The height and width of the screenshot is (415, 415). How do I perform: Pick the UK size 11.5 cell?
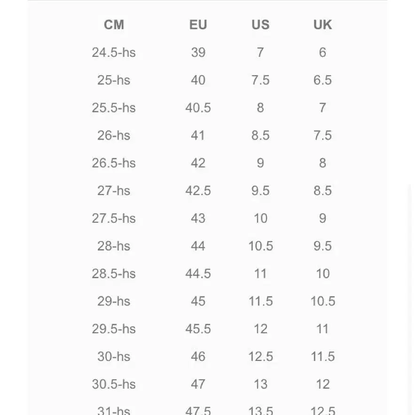[x=322, y=357]
